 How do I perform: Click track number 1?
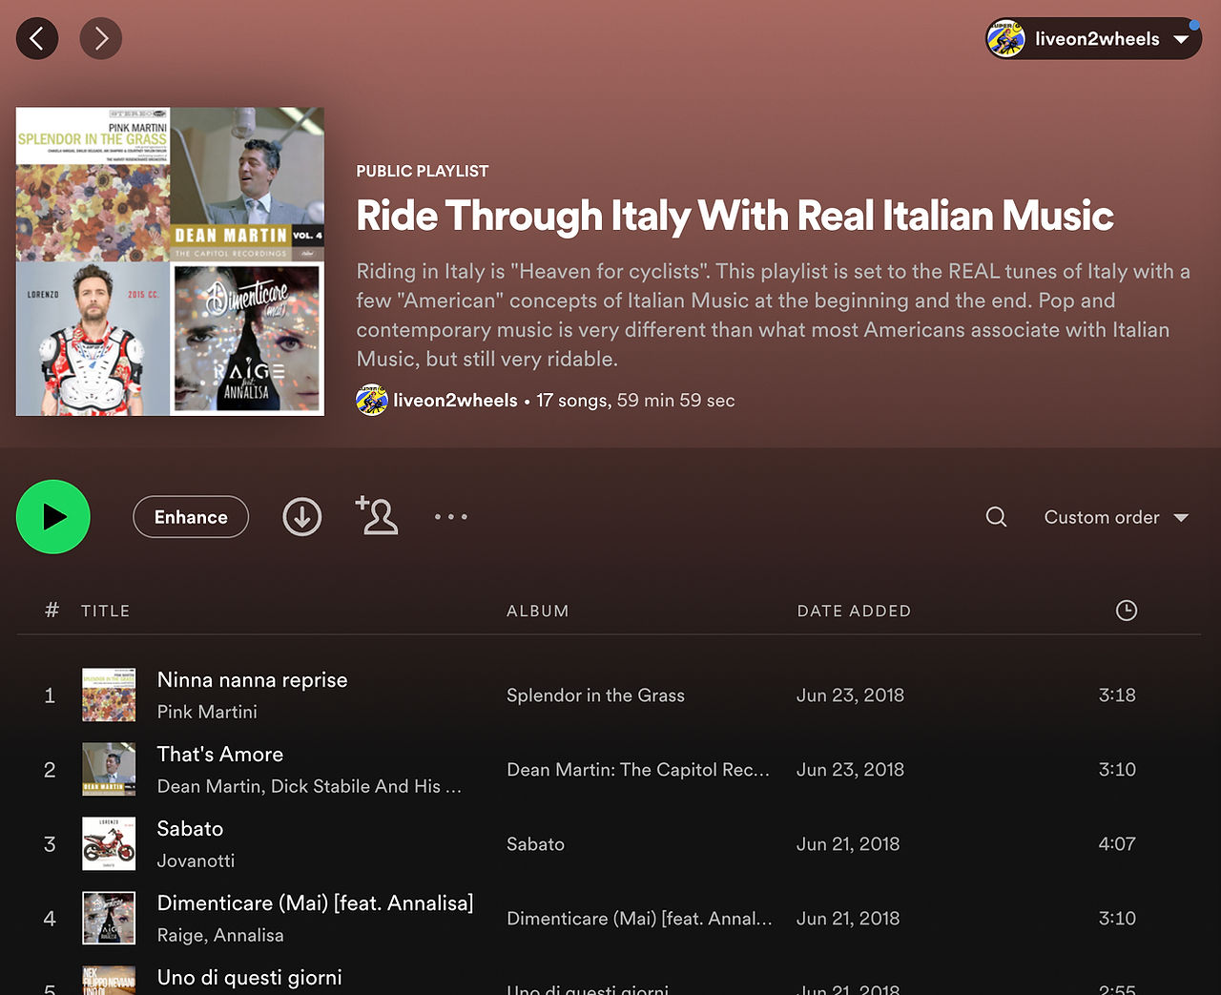coord(50,695)
